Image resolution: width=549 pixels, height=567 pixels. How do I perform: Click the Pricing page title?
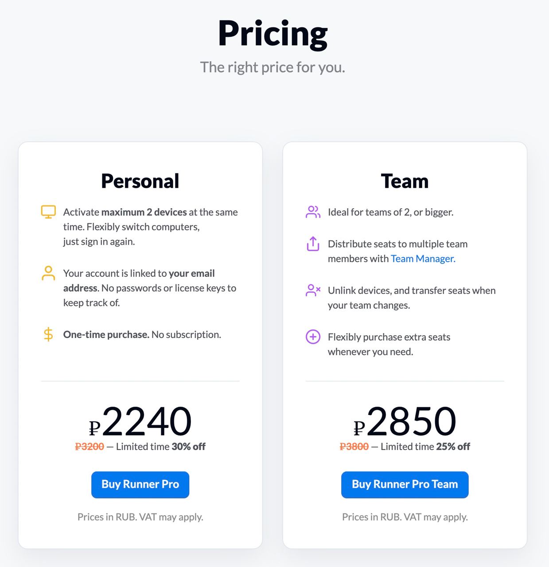(x=273, y=34)
